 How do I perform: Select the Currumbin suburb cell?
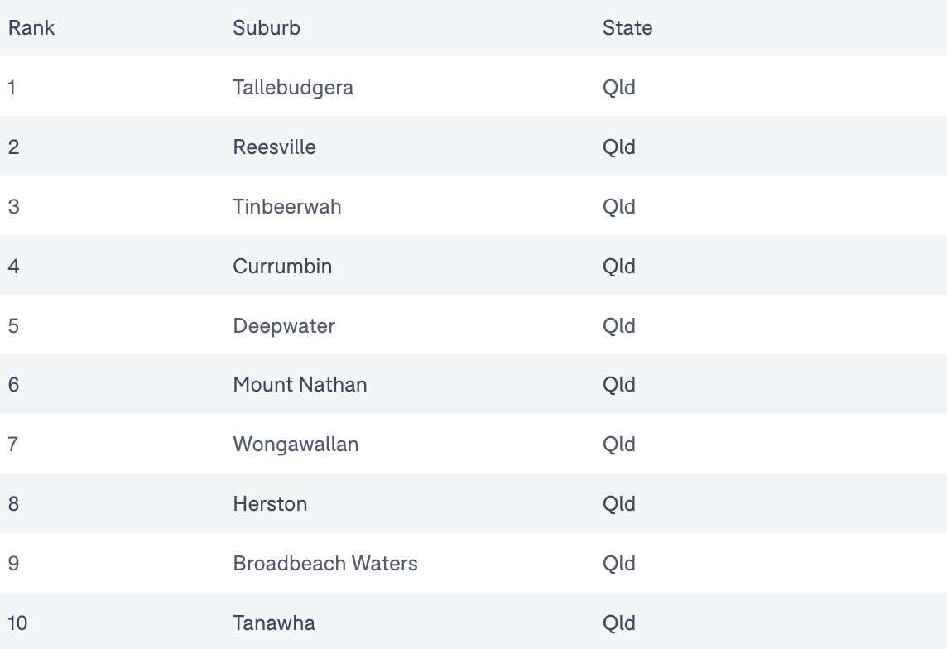pos(282,267)
